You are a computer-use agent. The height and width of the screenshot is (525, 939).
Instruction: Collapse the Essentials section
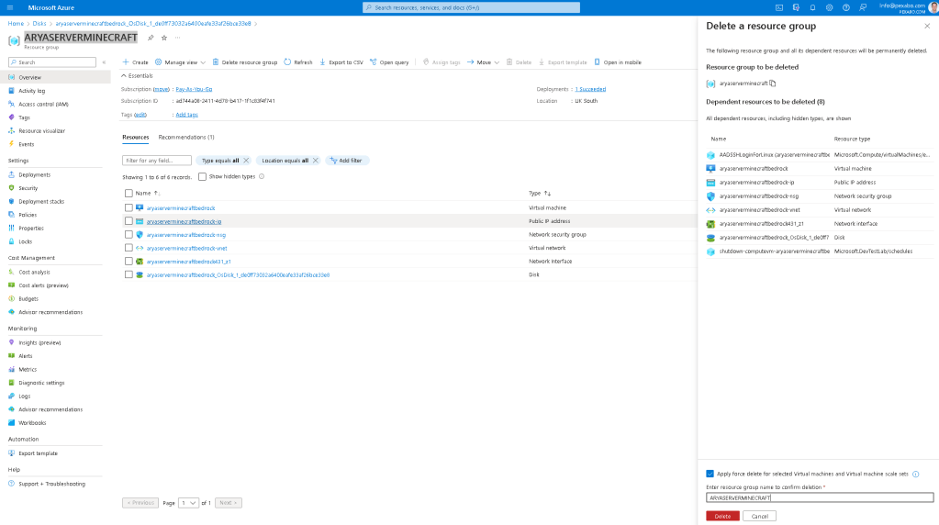137,76
